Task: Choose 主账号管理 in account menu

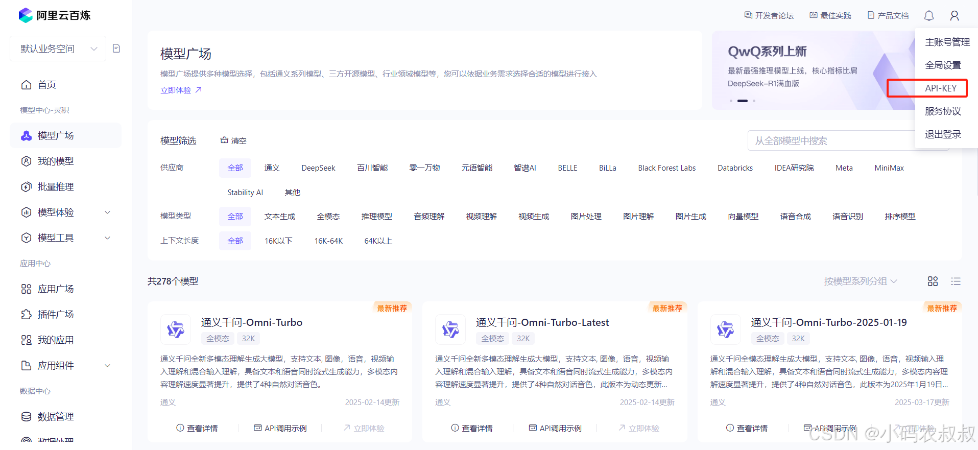Action: (x=947, y=42)
